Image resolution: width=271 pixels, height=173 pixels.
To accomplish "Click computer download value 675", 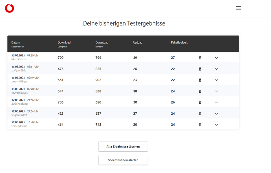I will [x=60, y=69].
